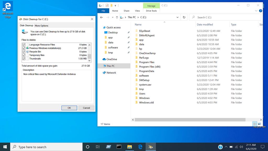
Task: Switch to large icons view layout
Action: click(259, 124)
